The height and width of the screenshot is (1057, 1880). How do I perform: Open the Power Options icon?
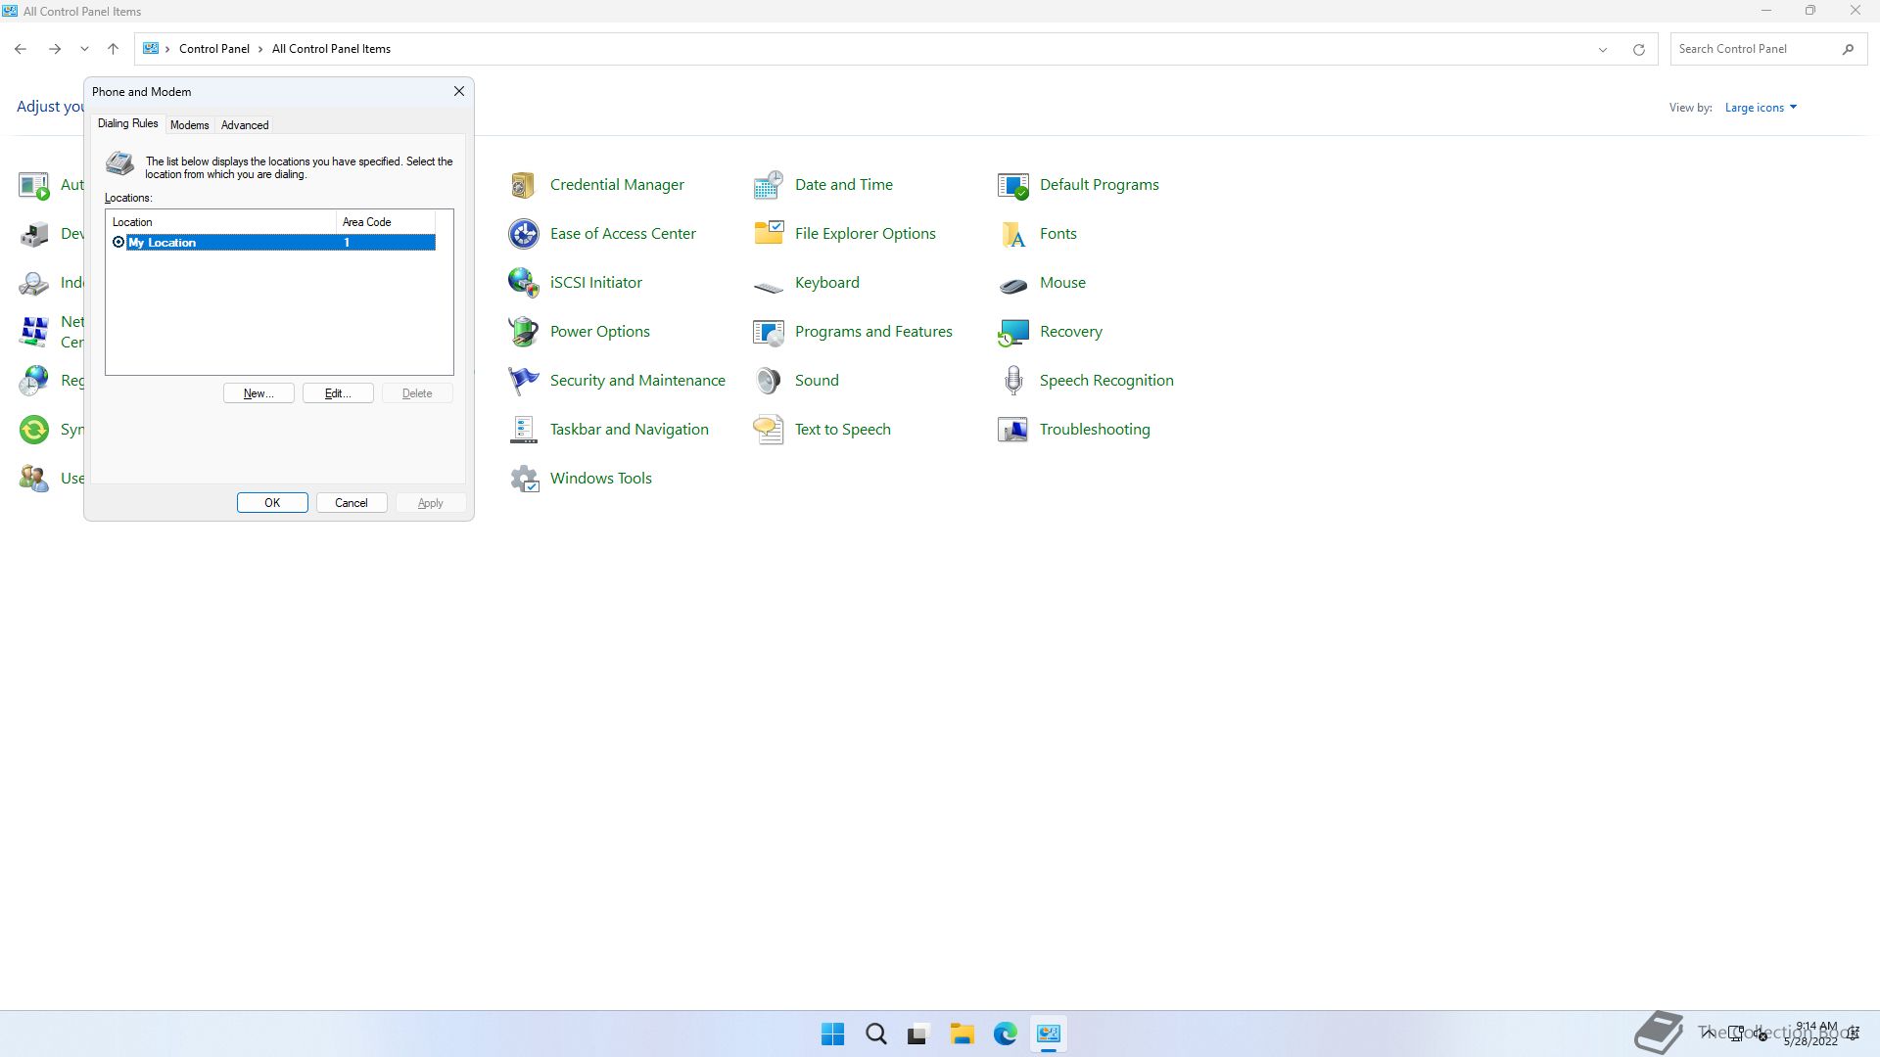[523, 332]
